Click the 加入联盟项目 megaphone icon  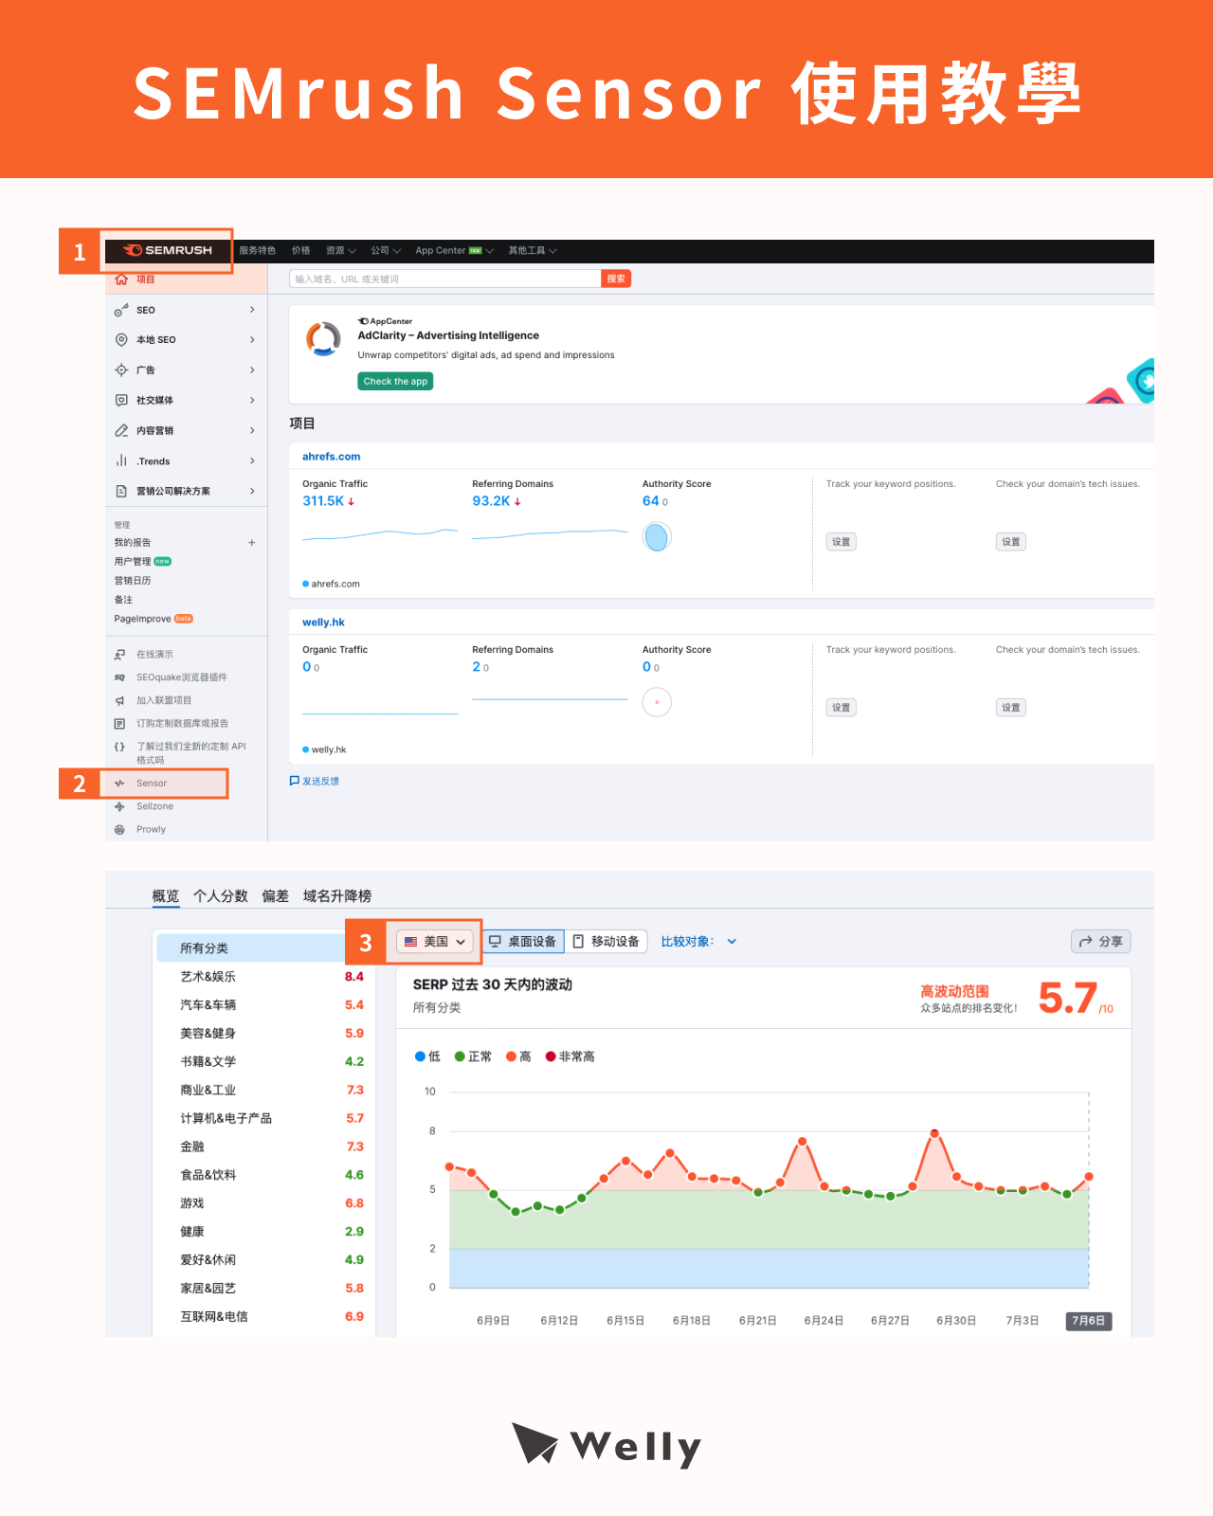[119, 700]
